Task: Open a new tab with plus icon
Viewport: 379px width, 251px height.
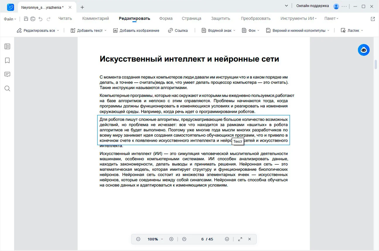Action: coord(82,7)
